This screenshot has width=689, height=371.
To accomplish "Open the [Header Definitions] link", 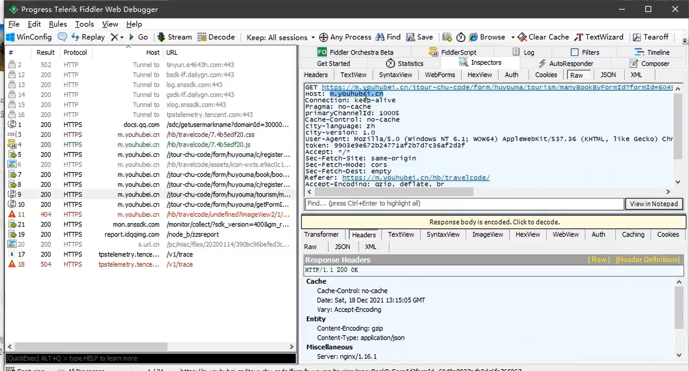I will [x=648, y=260].
